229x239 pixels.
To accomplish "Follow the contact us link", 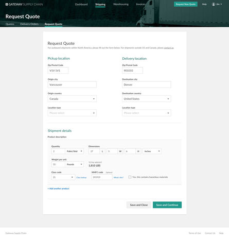I will coord(169,48).
